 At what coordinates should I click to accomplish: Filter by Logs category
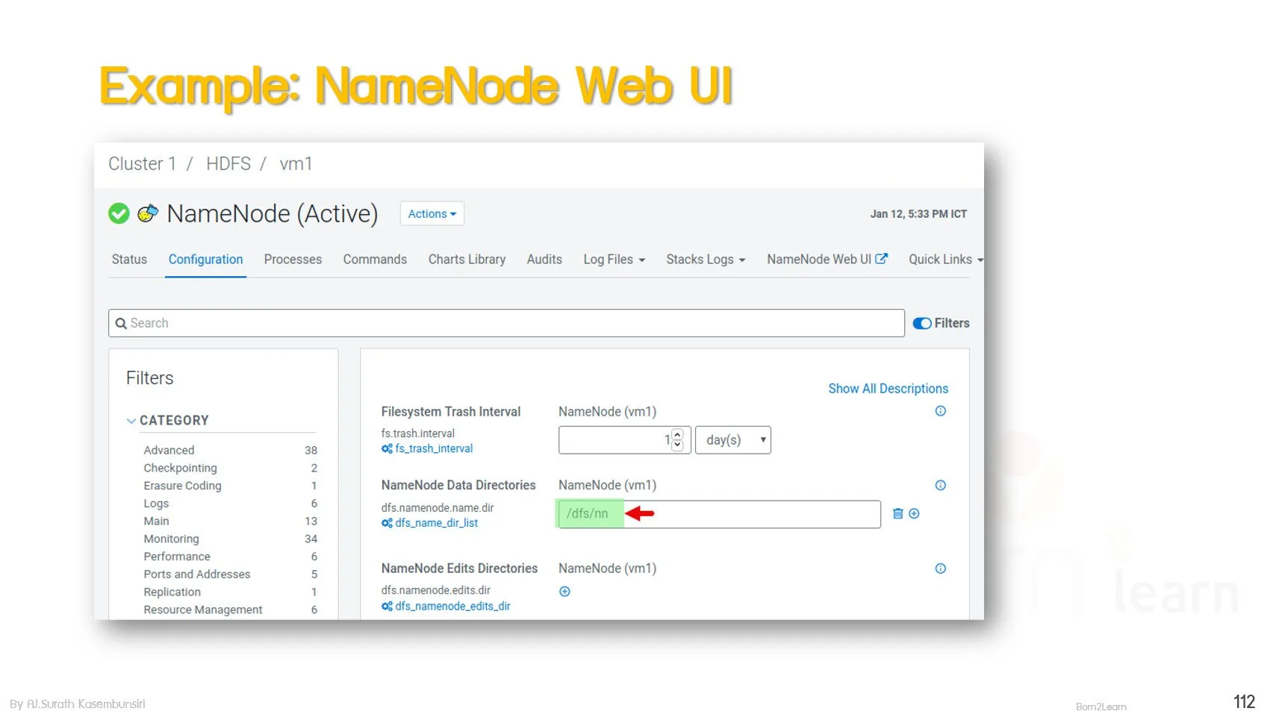coord(156,504)
